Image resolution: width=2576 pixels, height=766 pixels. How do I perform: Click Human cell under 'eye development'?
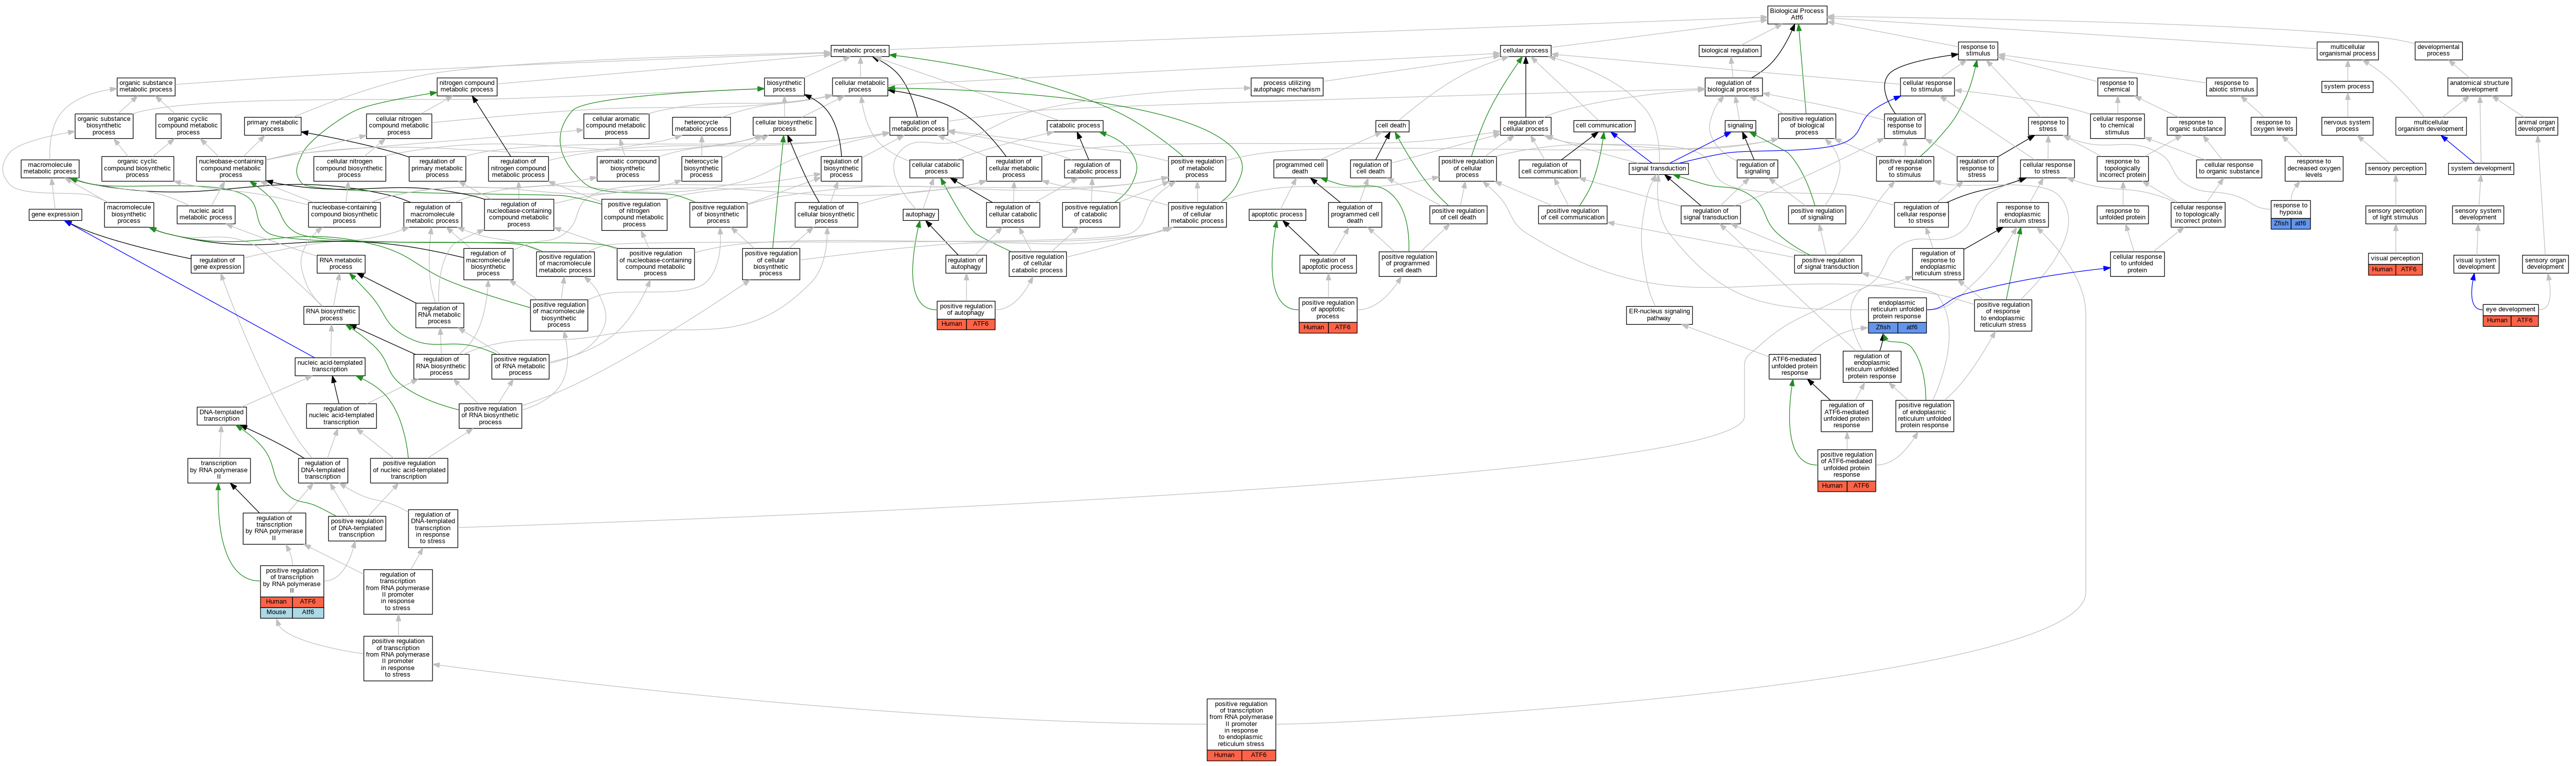(x=2497, y=321)
